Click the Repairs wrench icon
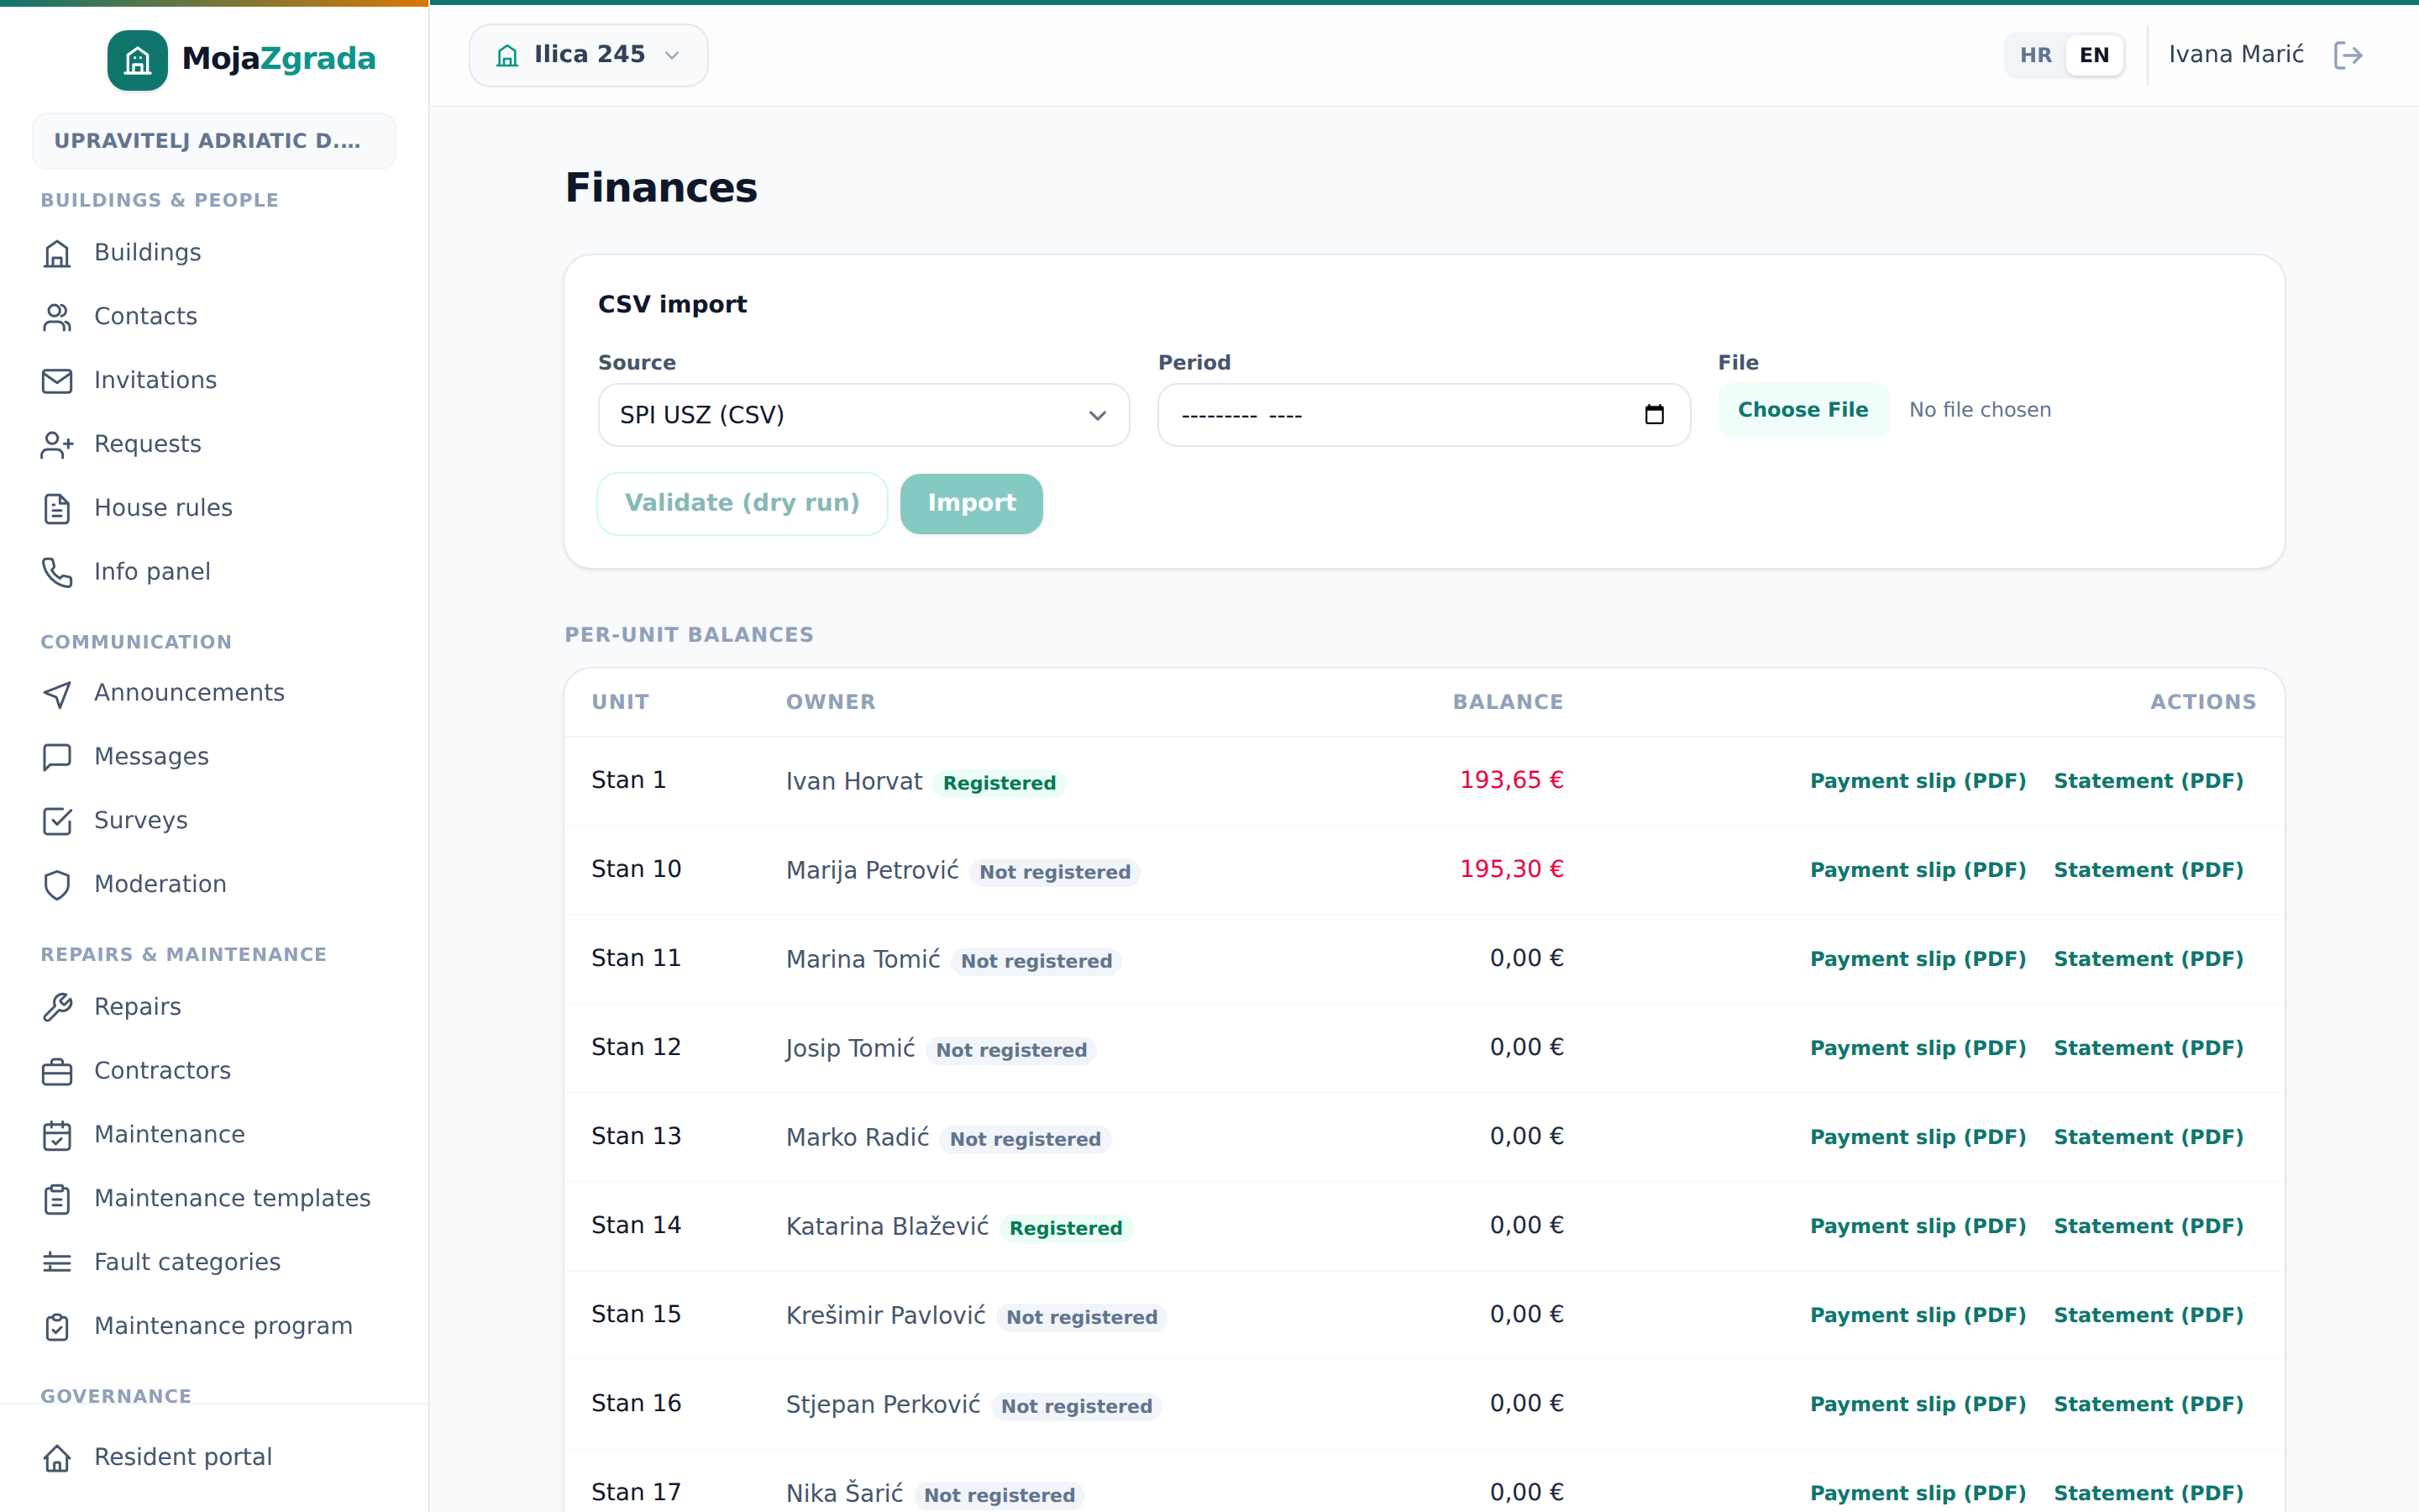 (x=57, y=1007)
